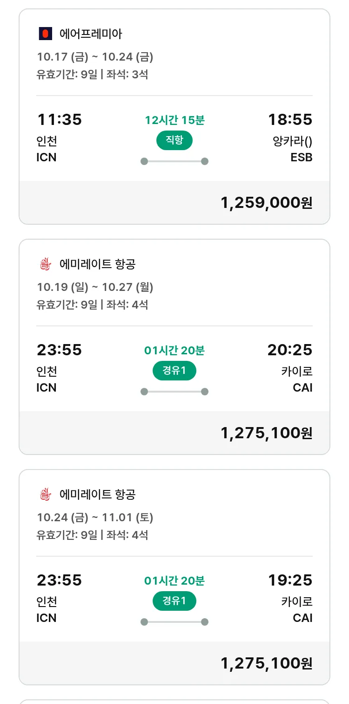Image resolution: width=349 pixels, height=704 pixels.
Task: Choose the 1,275,100원 fare for the 10.24 departure
Action: pyautogui.click(x=266, y=663)
